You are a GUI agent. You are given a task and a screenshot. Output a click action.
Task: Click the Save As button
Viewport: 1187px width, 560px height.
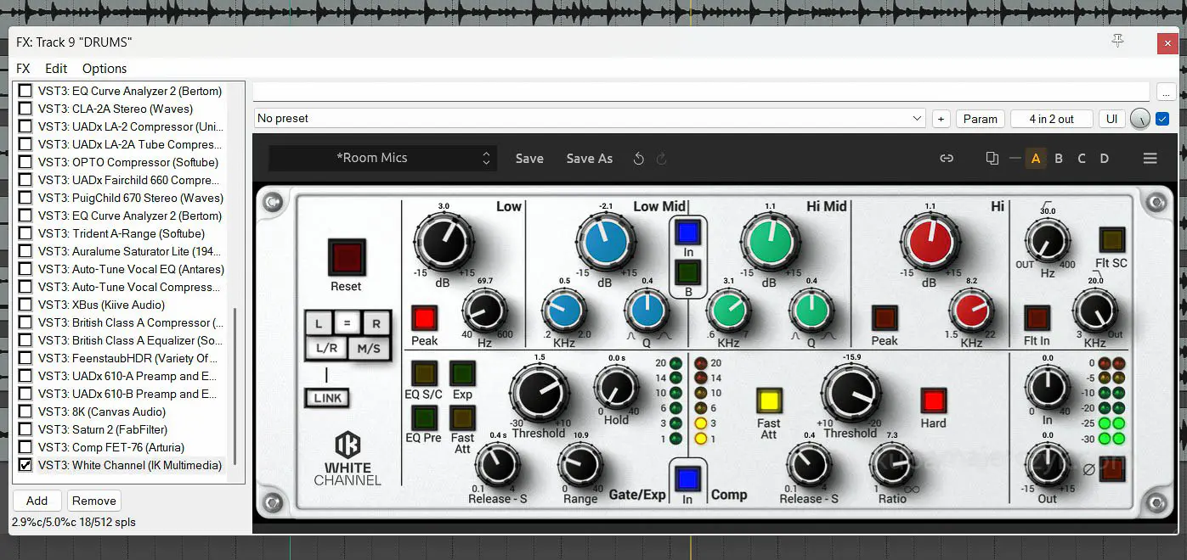click(x=589, y=159)
